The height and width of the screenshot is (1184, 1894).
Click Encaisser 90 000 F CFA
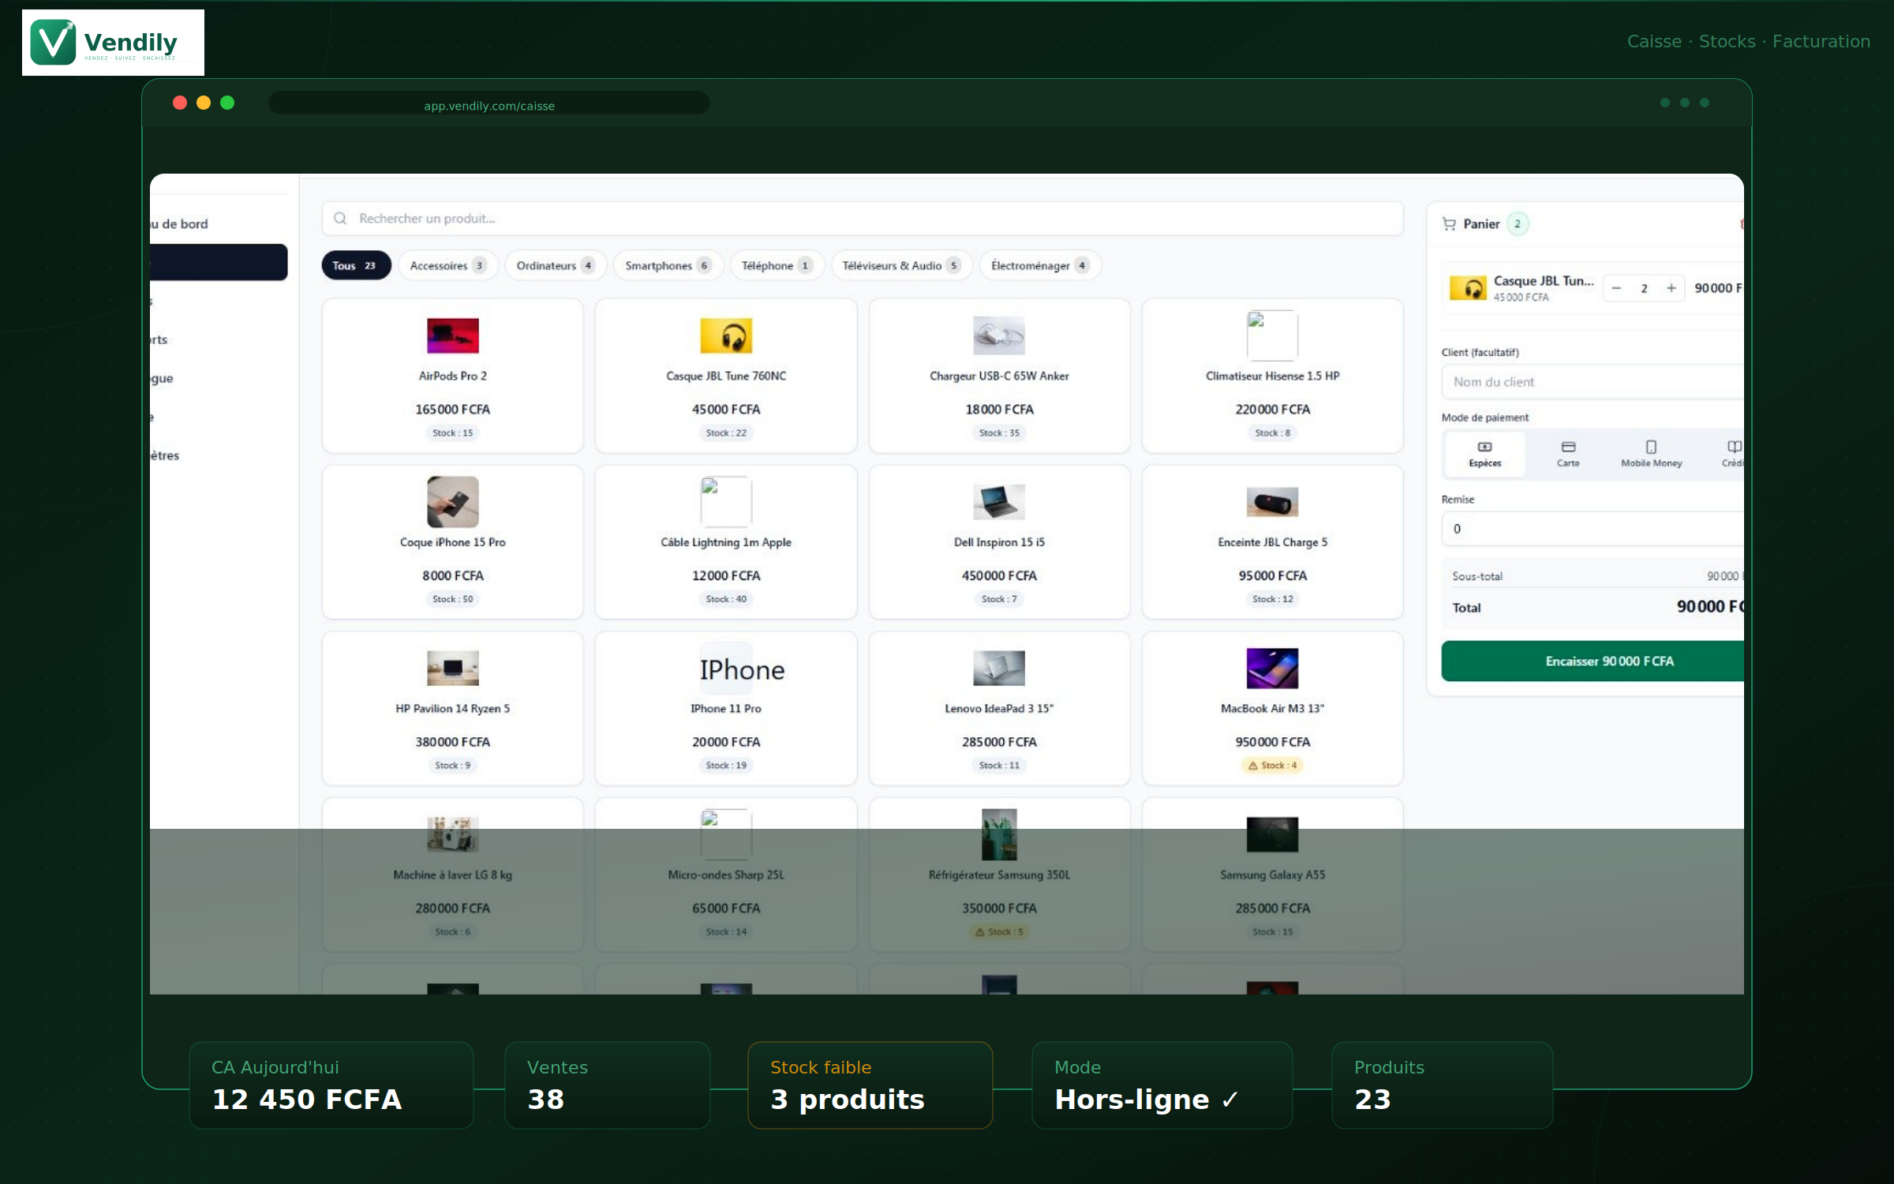click(x=1593, y=661)
